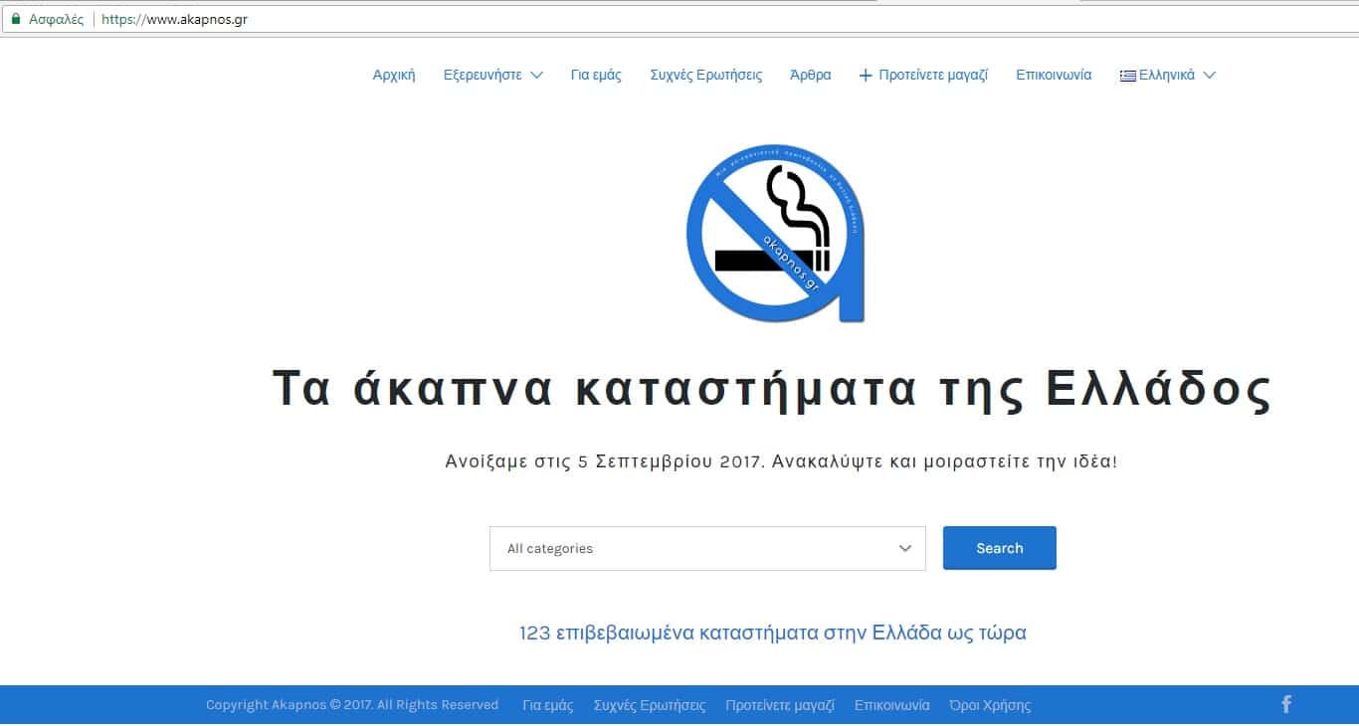This screenshot has width=1359, height=726.
Task: Click the Ασφαλές label in address bar
Action: (57, 19)
